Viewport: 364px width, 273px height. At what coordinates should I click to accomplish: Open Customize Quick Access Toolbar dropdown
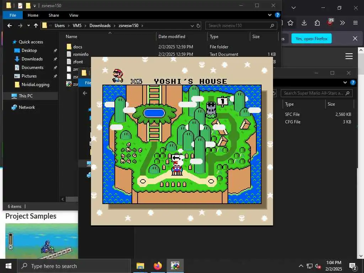(x=34, y=6)
